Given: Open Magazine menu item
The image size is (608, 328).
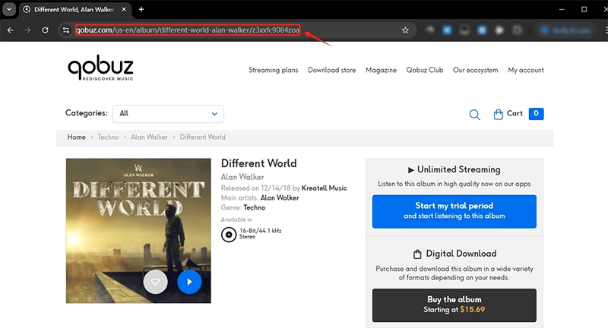Looking at the screenshot, I should [382, 70].
